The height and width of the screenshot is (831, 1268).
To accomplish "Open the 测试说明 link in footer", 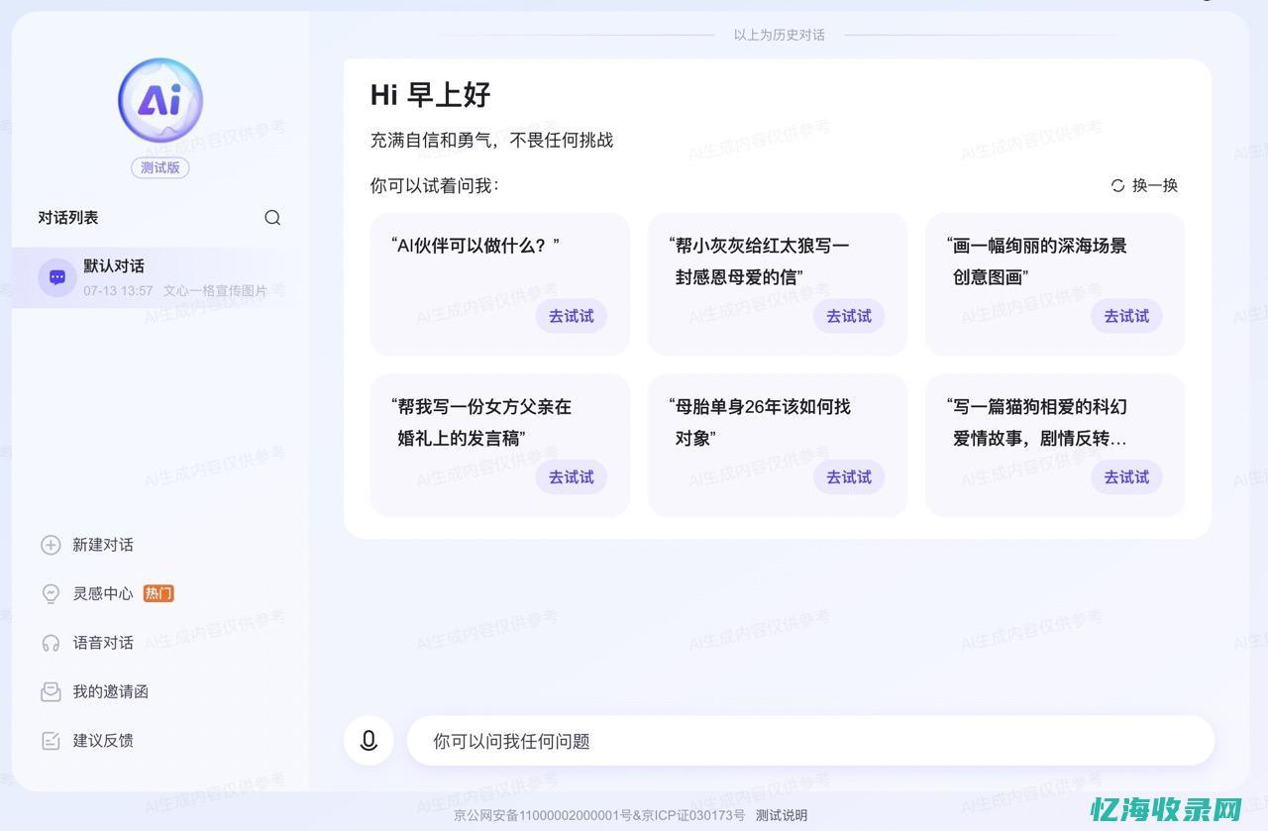I will (782, 815).
